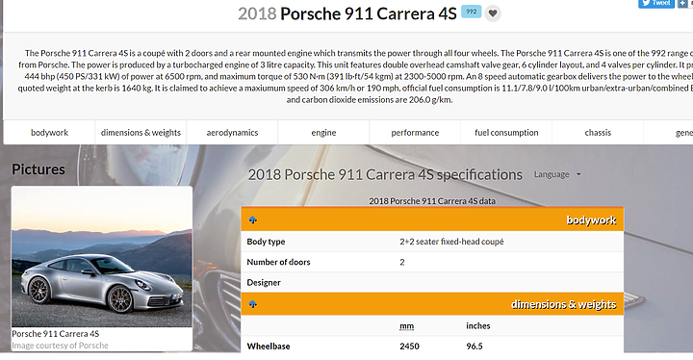Click the 'bodywork' section header text
This screenshot has height=360, width=693.
591,219
